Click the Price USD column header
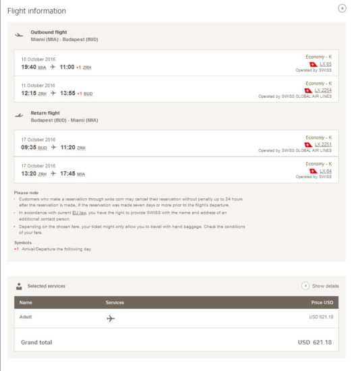Image resolution: width=352 pixels, height=371 pixels. point(322,302)
